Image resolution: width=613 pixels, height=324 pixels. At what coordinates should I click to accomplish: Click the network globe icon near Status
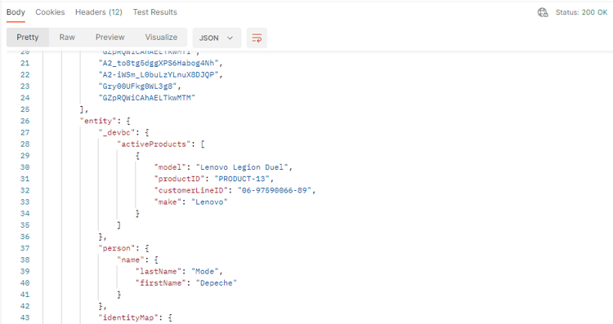pyautogui.click(x=543, y=12)
